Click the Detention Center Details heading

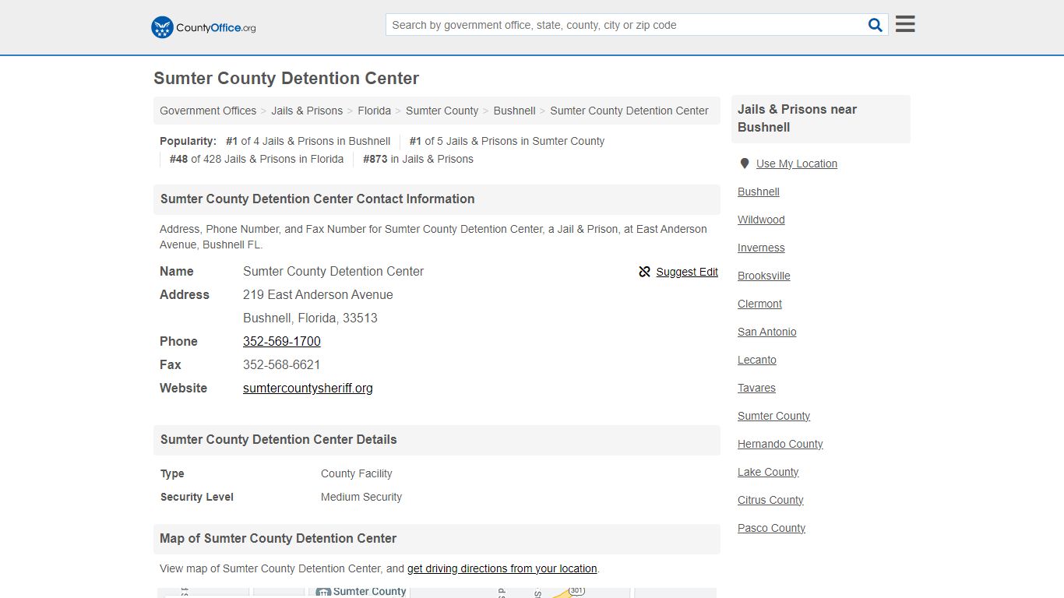(437, 440)
